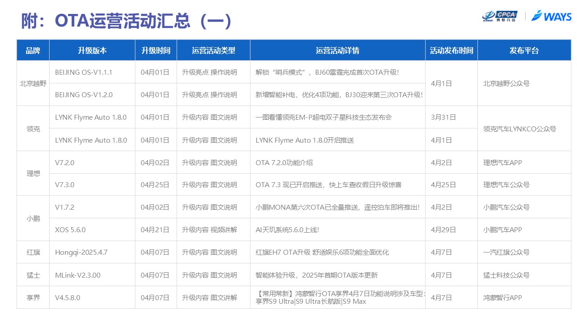Viewport: 577px width, 324px height.
Task: Click platform 一汽红旗公众号
Action: pos(506,252)
